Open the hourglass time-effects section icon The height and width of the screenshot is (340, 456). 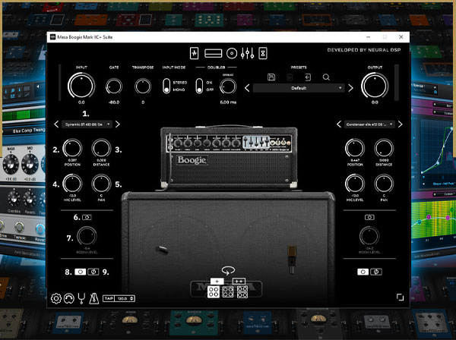pyautogui.click(x=263, y=53)
